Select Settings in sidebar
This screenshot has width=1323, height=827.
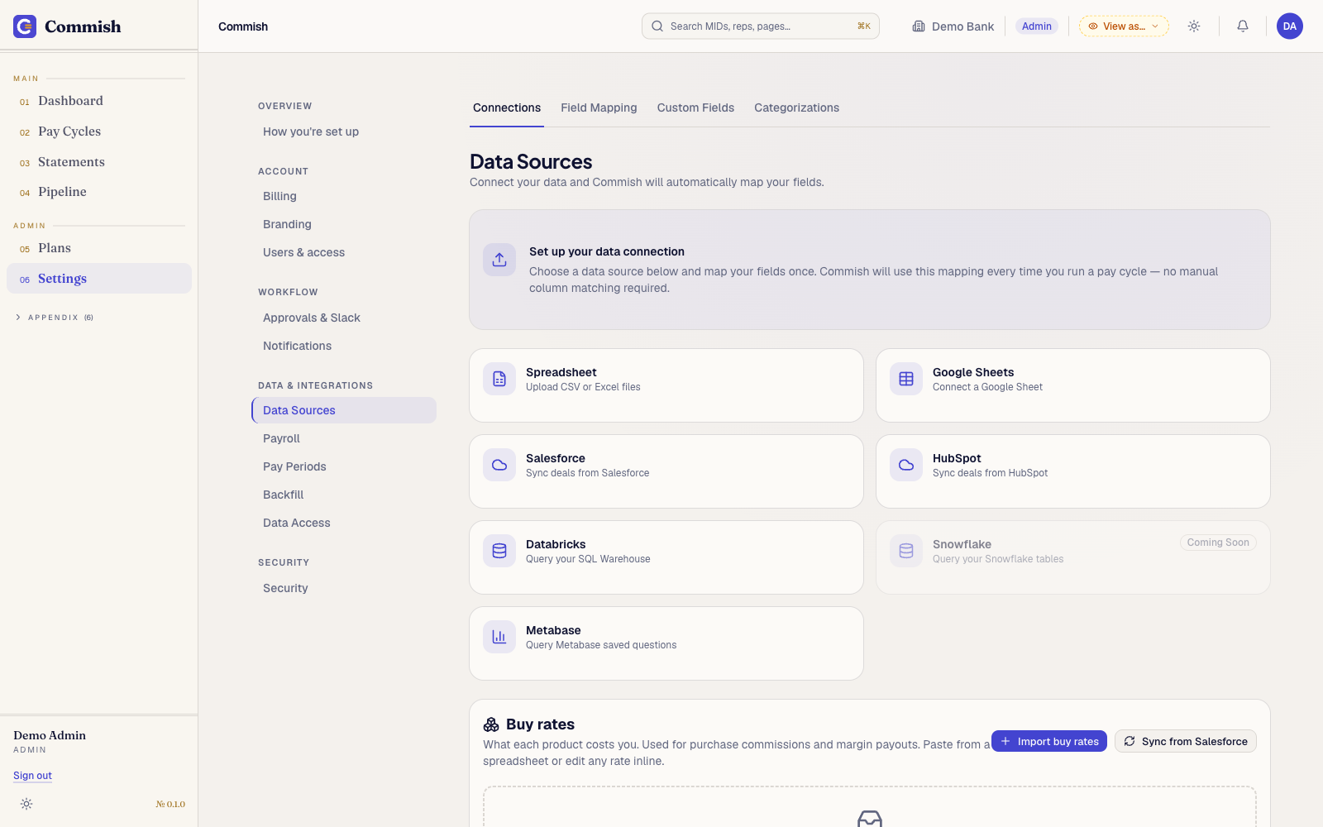(x=99, y=279)
